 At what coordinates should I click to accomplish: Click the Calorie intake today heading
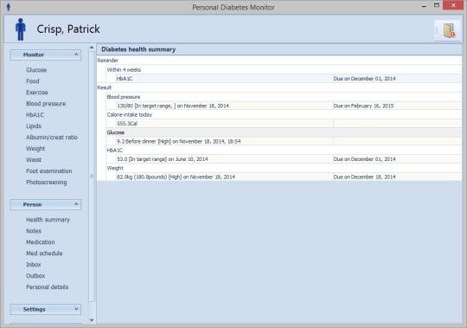(285, 115)
